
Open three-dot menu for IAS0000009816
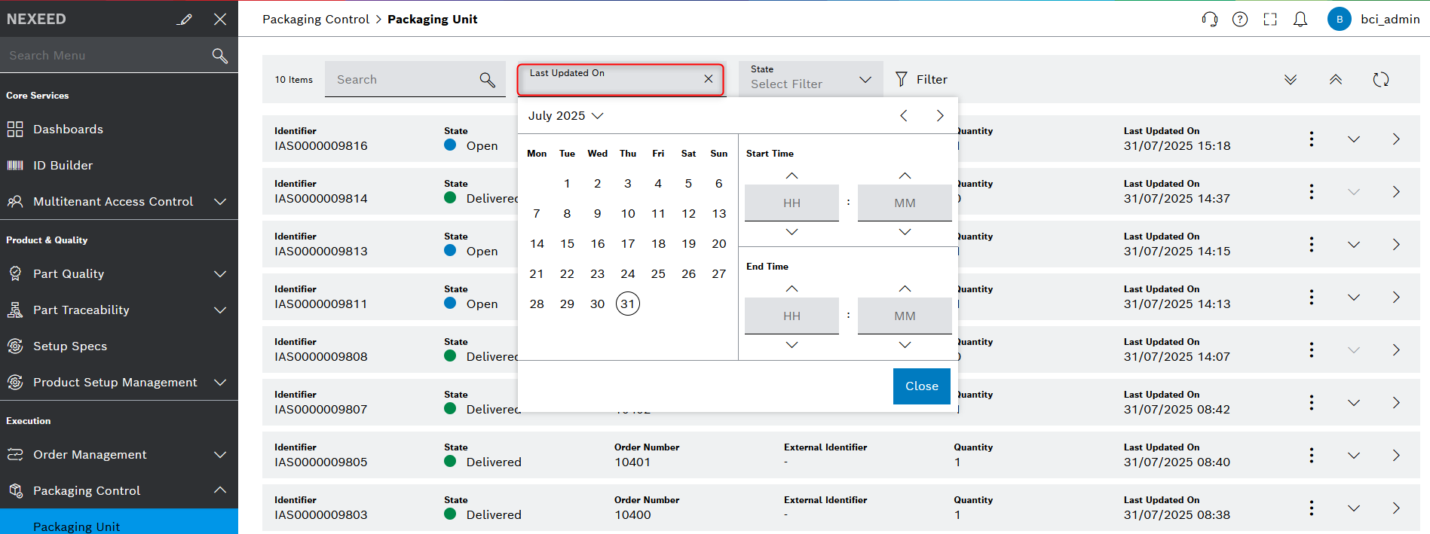(1312, 139)
